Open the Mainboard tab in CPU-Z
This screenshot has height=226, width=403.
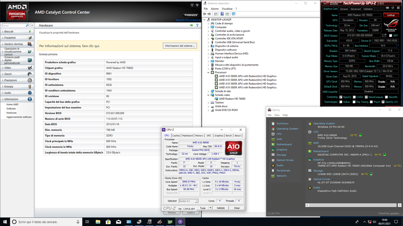tap(187, 136)
